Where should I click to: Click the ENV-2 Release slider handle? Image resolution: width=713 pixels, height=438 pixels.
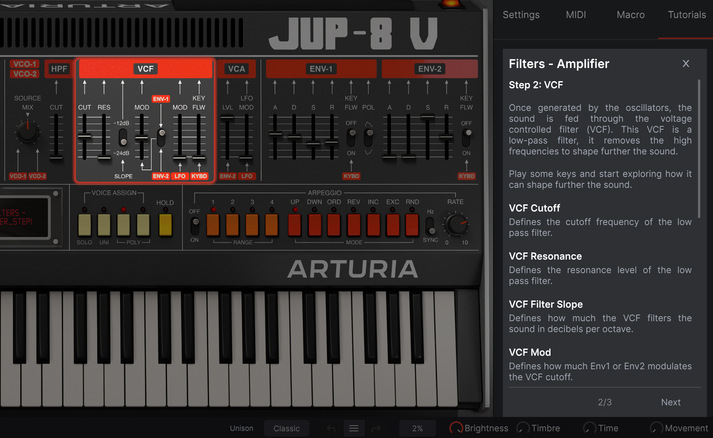[x=447, y=137]
